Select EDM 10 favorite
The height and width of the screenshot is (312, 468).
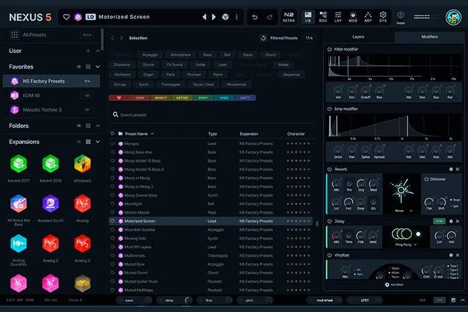coord(51,95)
